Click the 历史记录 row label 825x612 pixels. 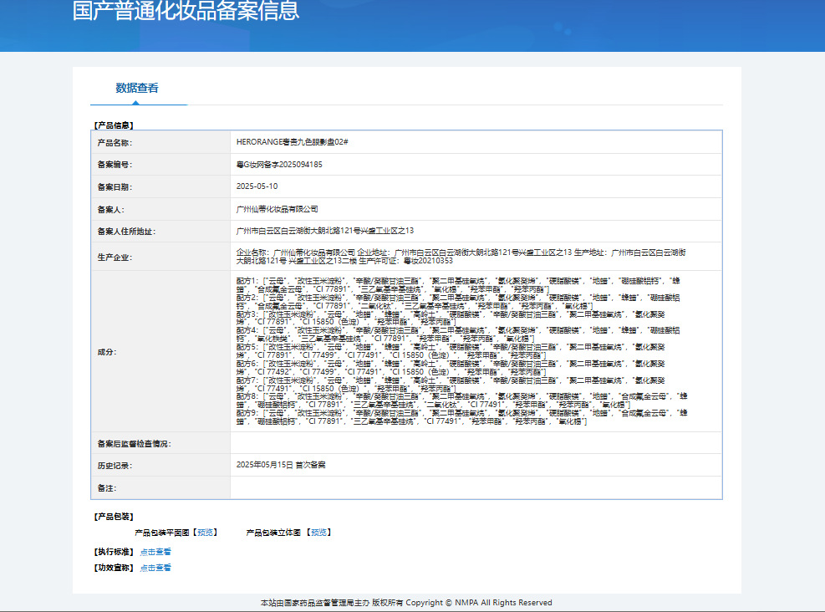pyautogui.click(x=115, y=466)
